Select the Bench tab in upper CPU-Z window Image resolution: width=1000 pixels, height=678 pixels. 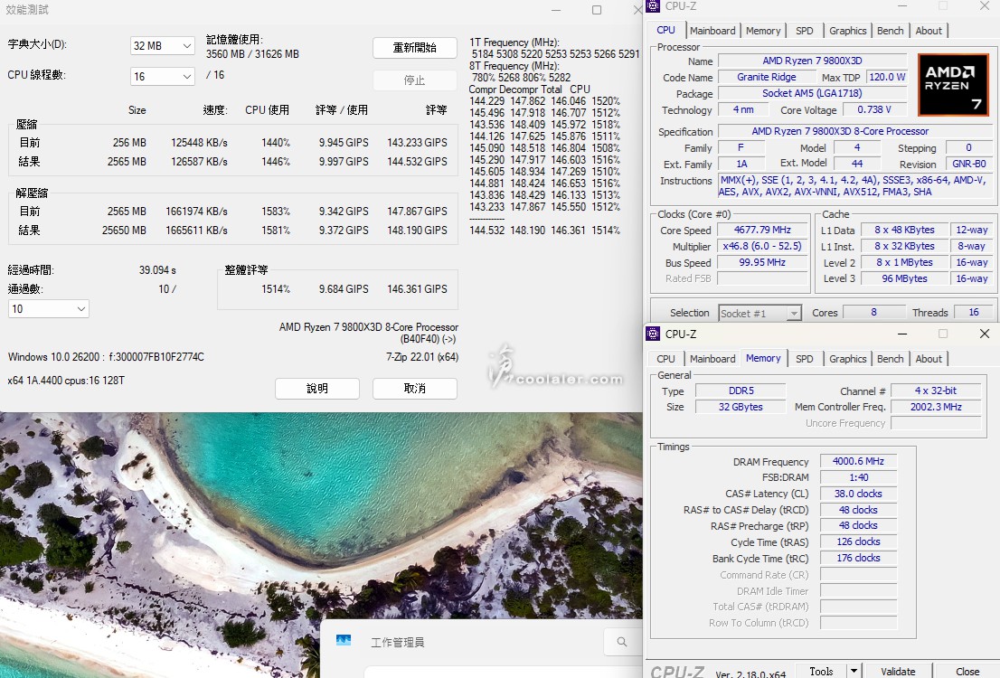(890, 31)
